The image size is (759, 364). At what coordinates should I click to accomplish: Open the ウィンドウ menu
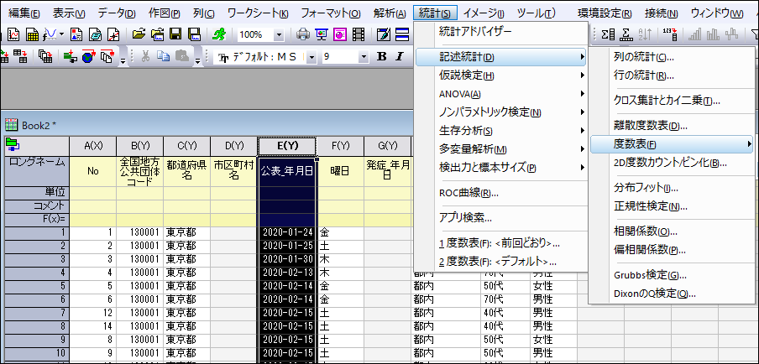pyautogui.click(x=717, y=13)
